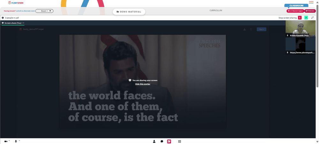Click the Live Classroom Support button

pyautogui.click(x=295, y=11)
